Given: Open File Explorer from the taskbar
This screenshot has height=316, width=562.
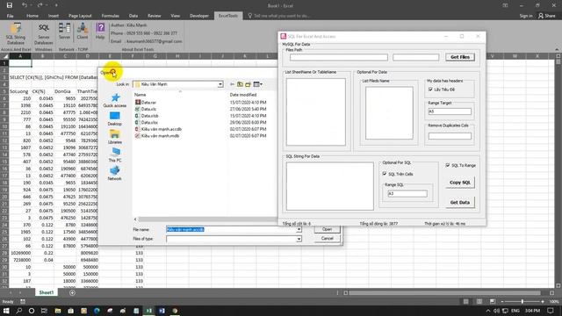Looking at the screenshot, I should pos(58,311).
